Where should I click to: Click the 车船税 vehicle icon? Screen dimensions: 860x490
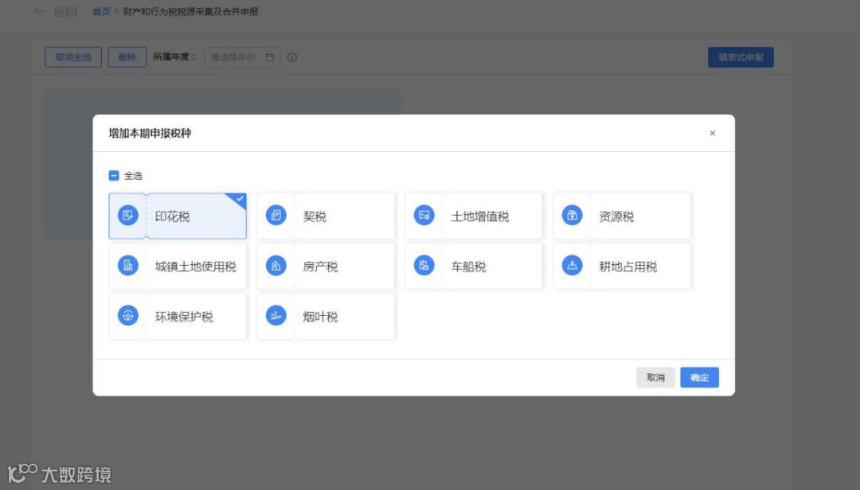[424, 266]
